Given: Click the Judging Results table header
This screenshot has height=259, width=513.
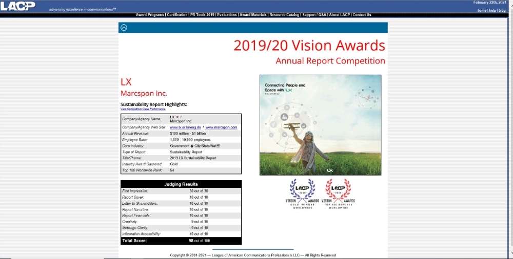Looking at the screenshot, I should point(181,184).
